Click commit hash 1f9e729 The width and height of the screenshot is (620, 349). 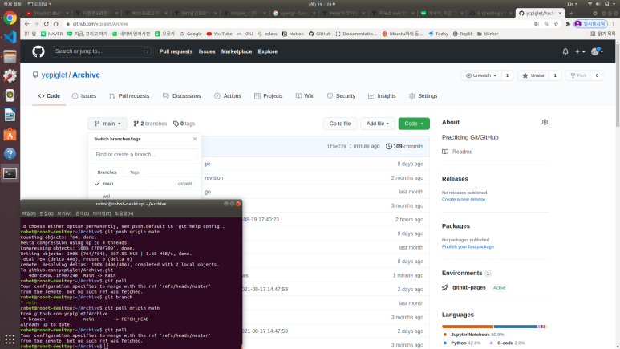(x=337, y=146)
